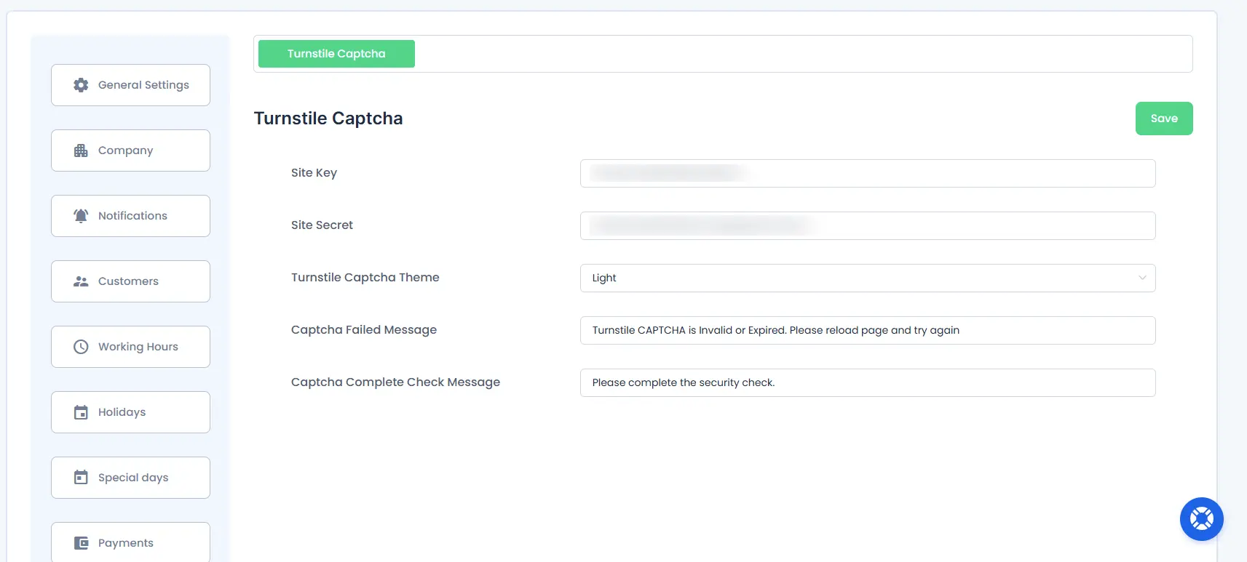
Task: Click the Customers people icon
Action: point(81,281)
